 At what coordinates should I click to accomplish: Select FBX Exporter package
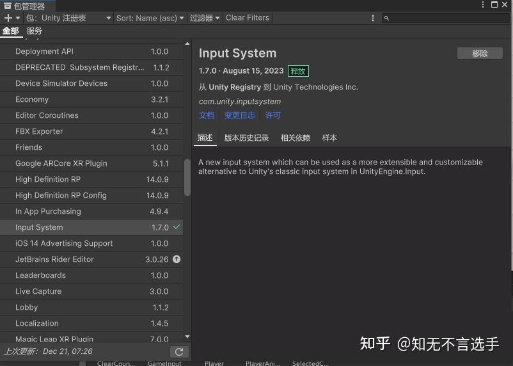tap(91, 131)
